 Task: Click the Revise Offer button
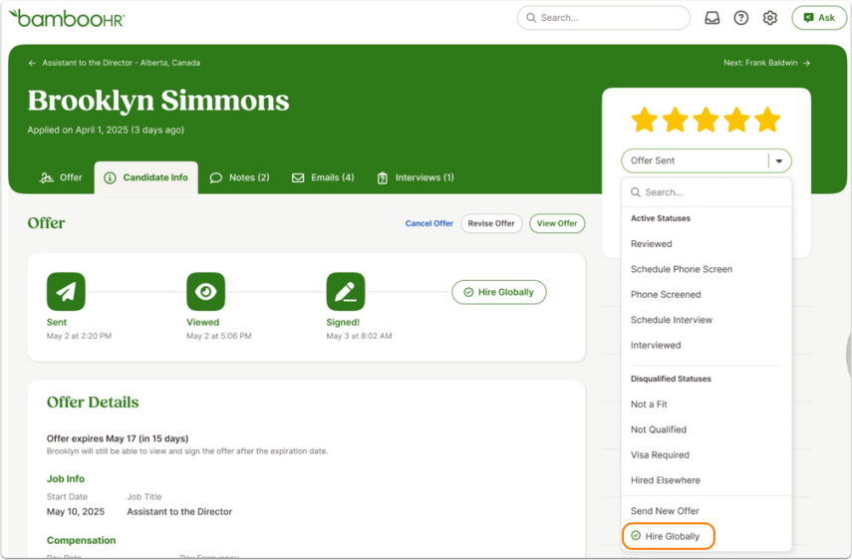[x=491, y=223]
